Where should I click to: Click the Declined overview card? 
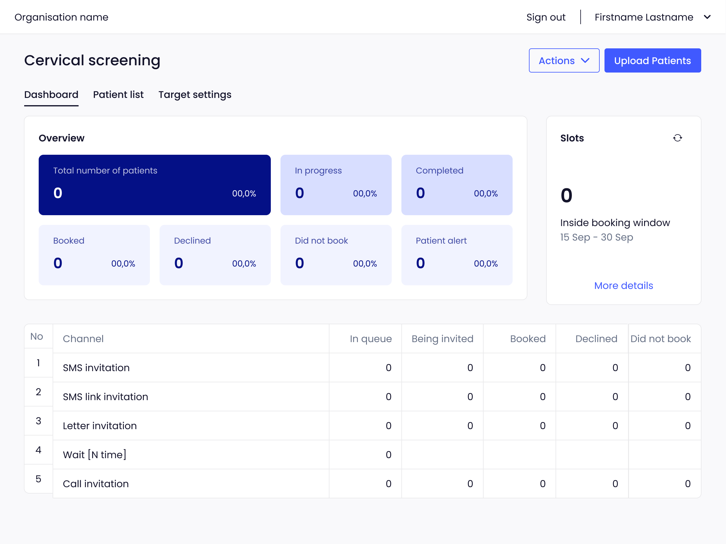215,255
